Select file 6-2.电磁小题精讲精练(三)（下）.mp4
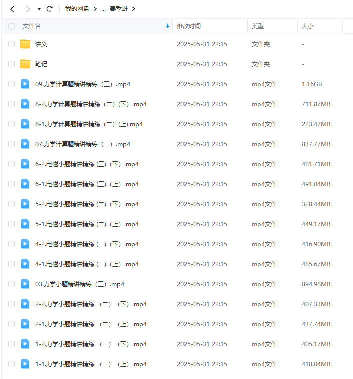The image size is (353, 379). [x=87, y=164]
